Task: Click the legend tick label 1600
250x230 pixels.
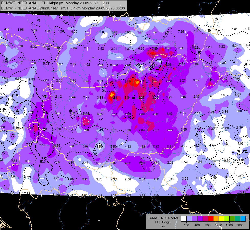Action: point(229,225)
